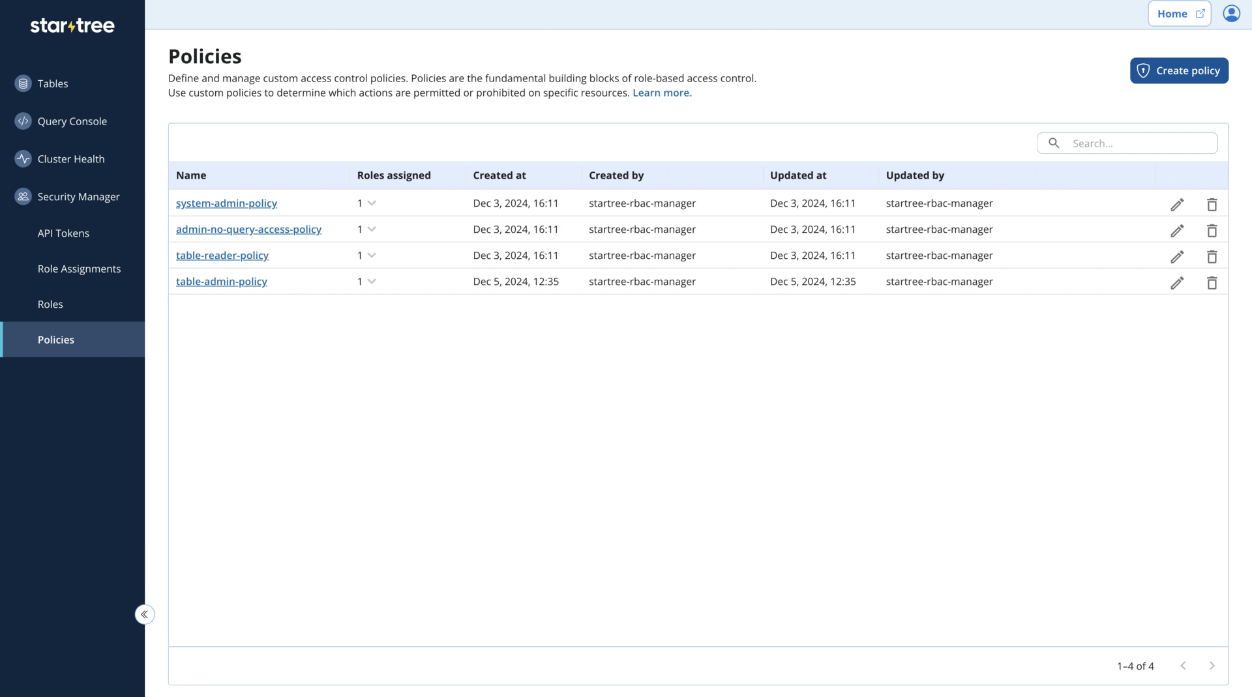Delete admin-no-query-access-policy with the trash icon

1212,230
